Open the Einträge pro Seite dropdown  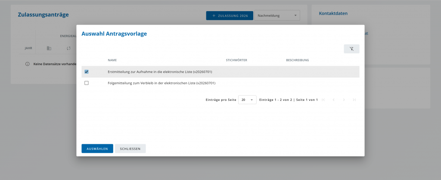click(247, 100)
